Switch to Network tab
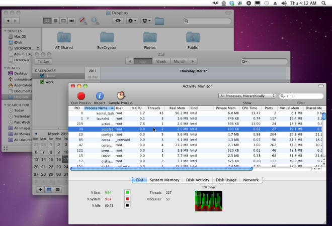The image size is (332, 226). 251,180
